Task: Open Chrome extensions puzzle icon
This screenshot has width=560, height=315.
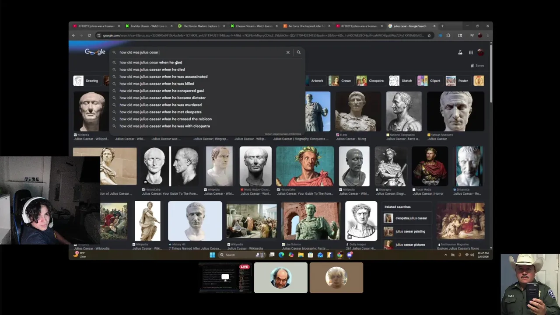Action: [448, 35]
